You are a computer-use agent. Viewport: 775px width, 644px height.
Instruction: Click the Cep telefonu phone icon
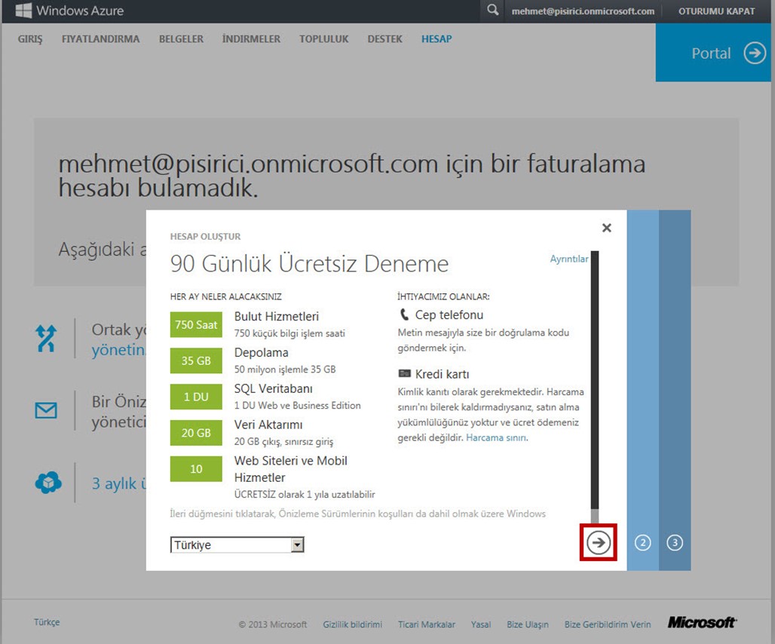pos(404,314)
